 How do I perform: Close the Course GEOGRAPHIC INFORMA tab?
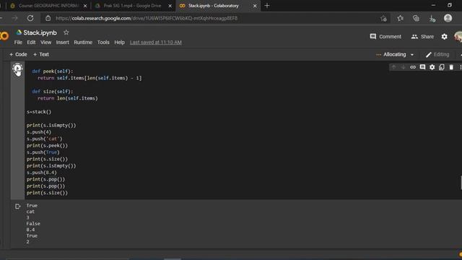point(85,6)
